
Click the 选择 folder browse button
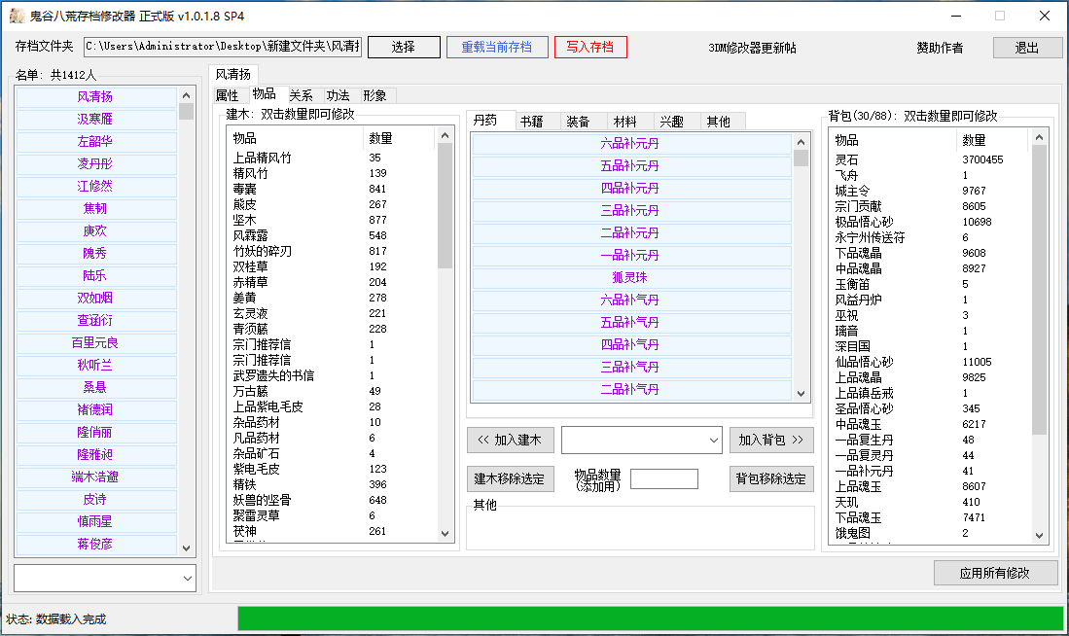404,47
